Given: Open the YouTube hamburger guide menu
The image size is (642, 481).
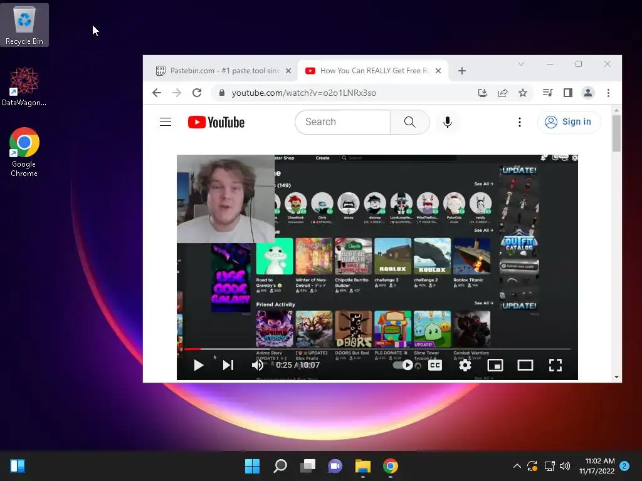Looking at the screenshot, I should tap(166, 122).
